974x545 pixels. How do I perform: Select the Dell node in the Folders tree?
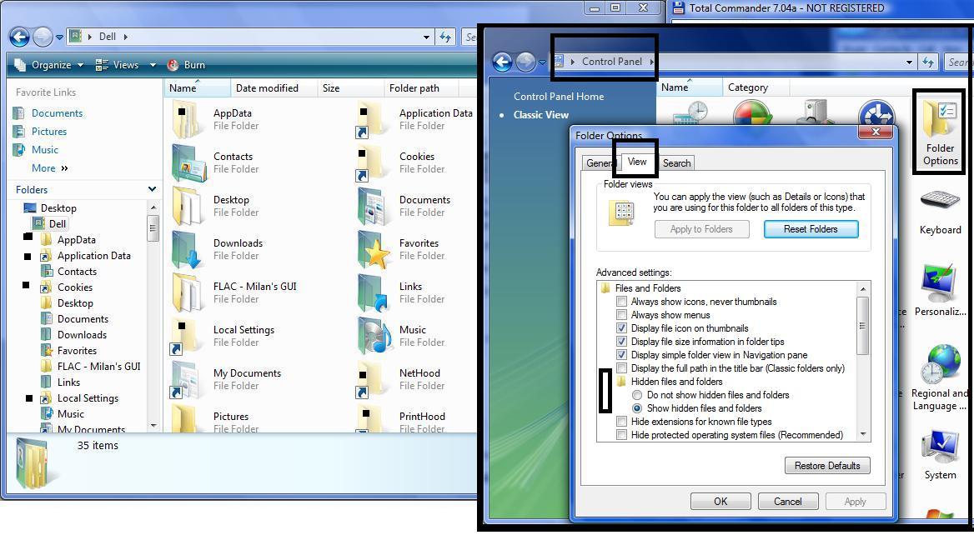(x=58, y=224)
